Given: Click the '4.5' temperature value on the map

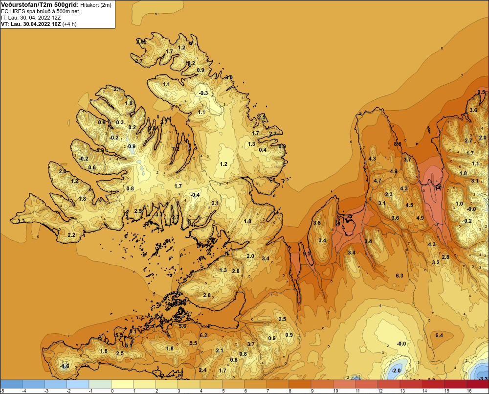Looking at the screenshot, I should 409,206.
